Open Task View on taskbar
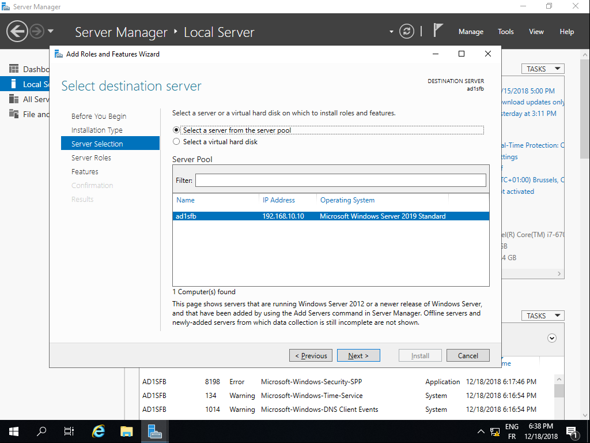The width and height of the screenshot is (590, 443). pyautogui.click(x=69, y=431)
